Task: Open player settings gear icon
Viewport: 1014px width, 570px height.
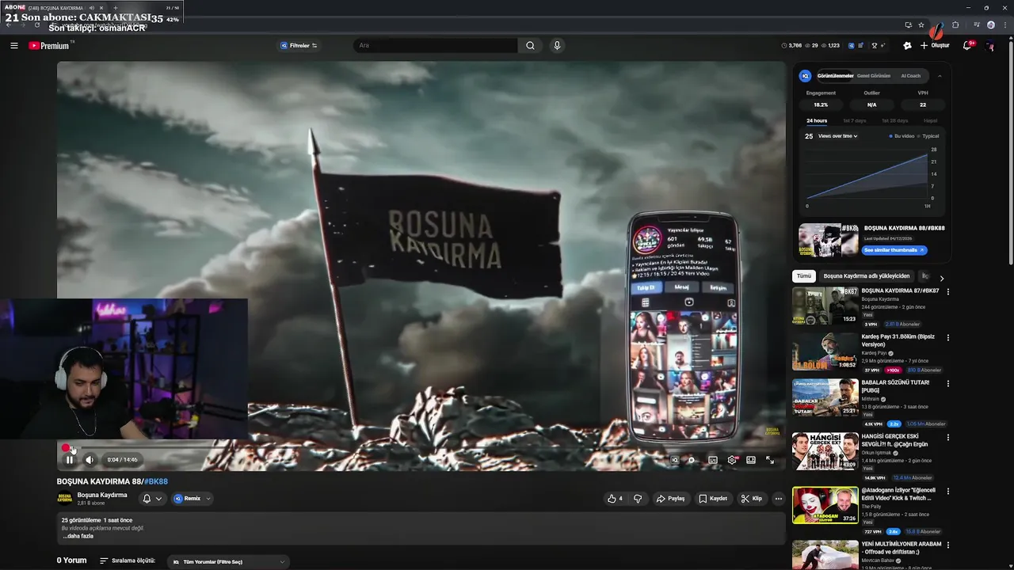Action: 732,460
